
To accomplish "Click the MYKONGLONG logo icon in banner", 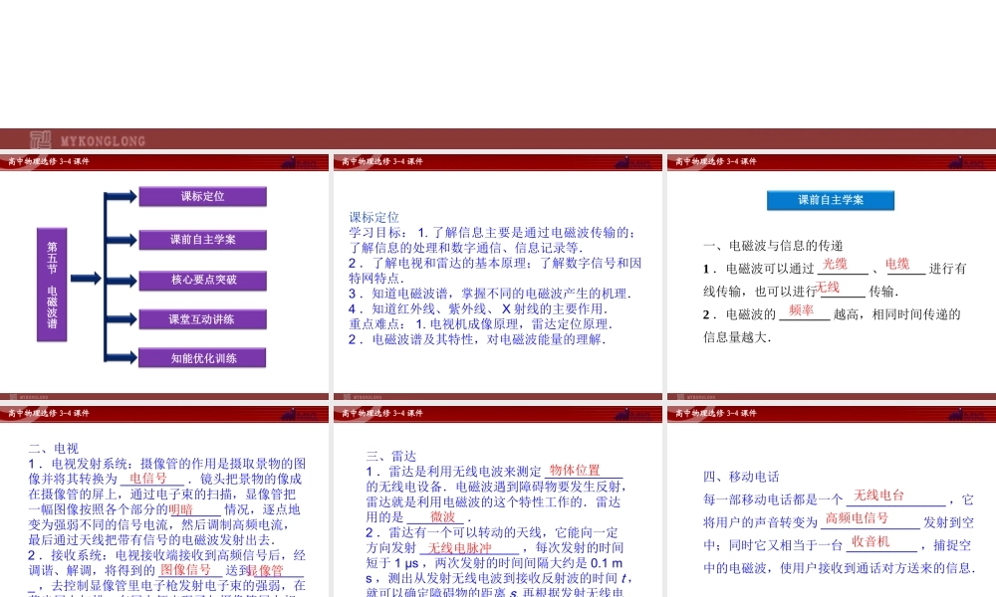I will tap(40, 140).
